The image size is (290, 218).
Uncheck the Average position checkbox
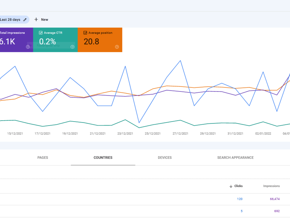(x=85, y=33)
